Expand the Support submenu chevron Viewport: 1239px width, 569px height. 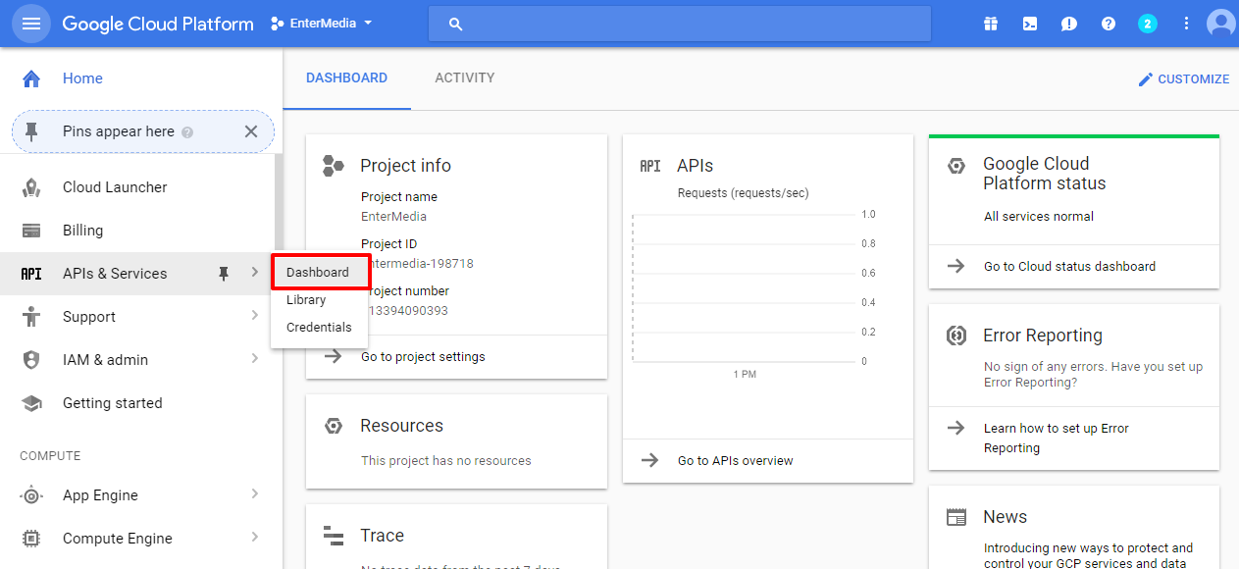pyautogui.click(x=254, y=316)
